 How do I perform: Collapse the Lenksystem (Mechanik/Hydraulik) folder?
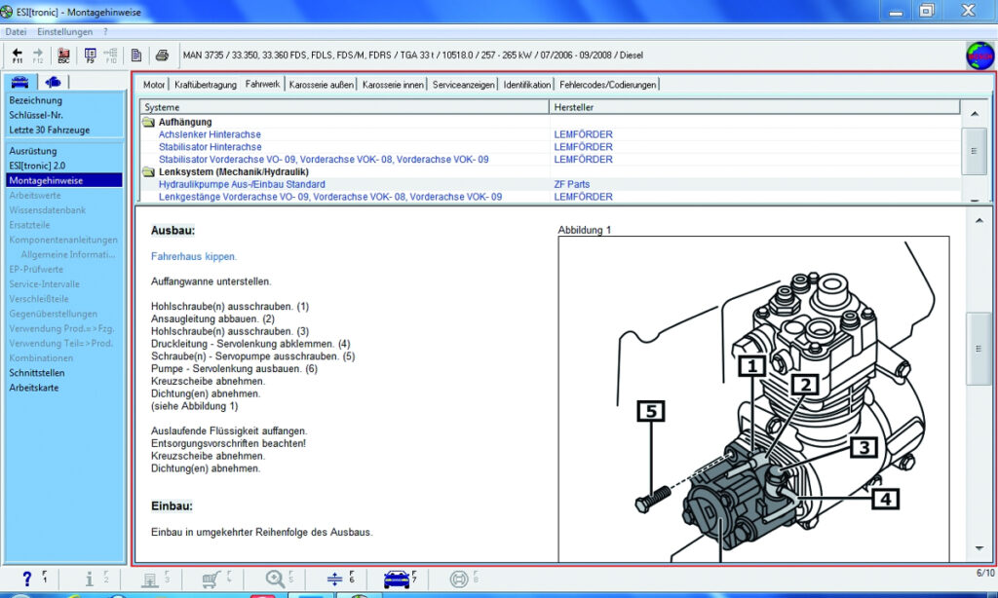(148, 171)
